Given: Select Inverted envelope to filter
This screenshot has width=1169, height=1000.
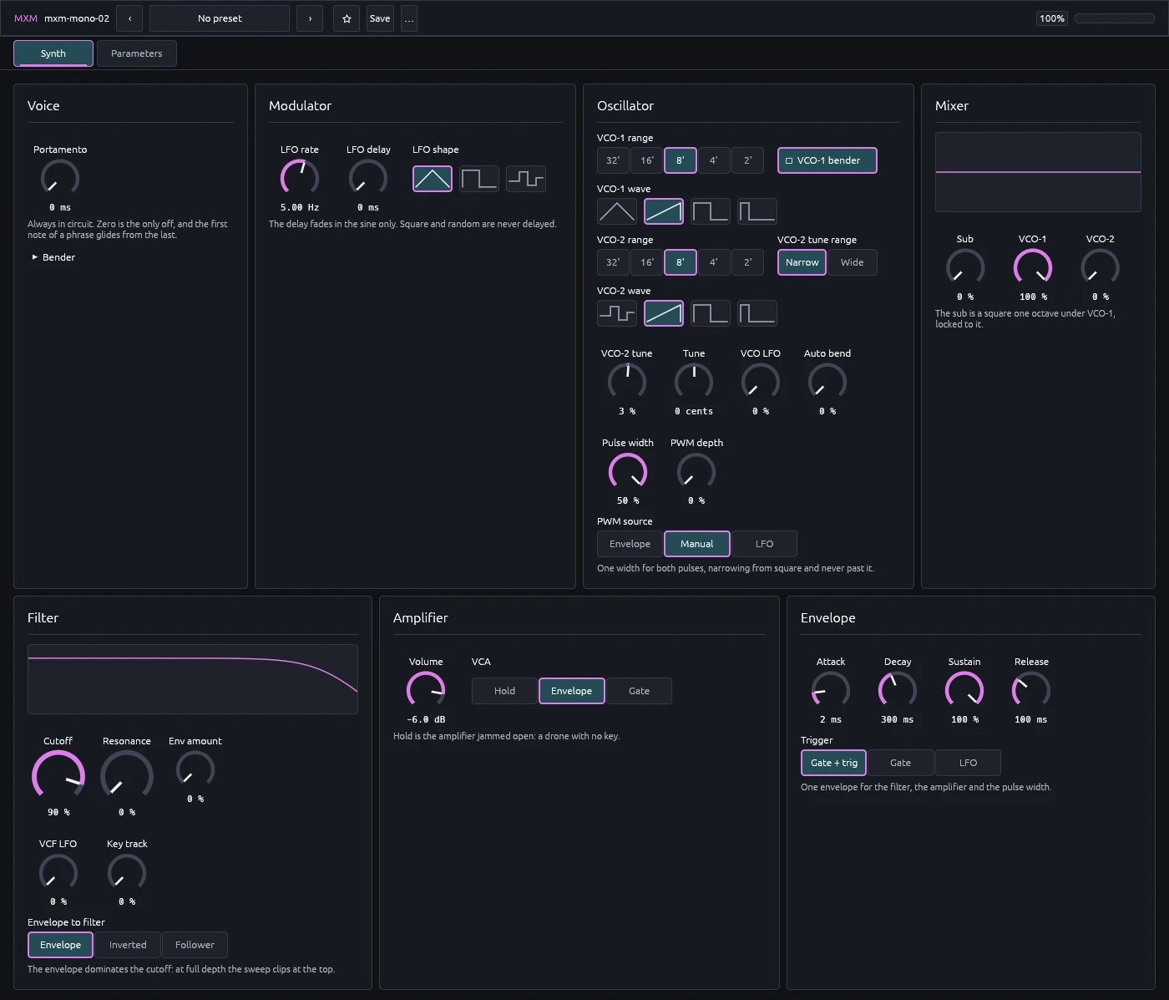Looking at the screenshot, I should point(128,945).
